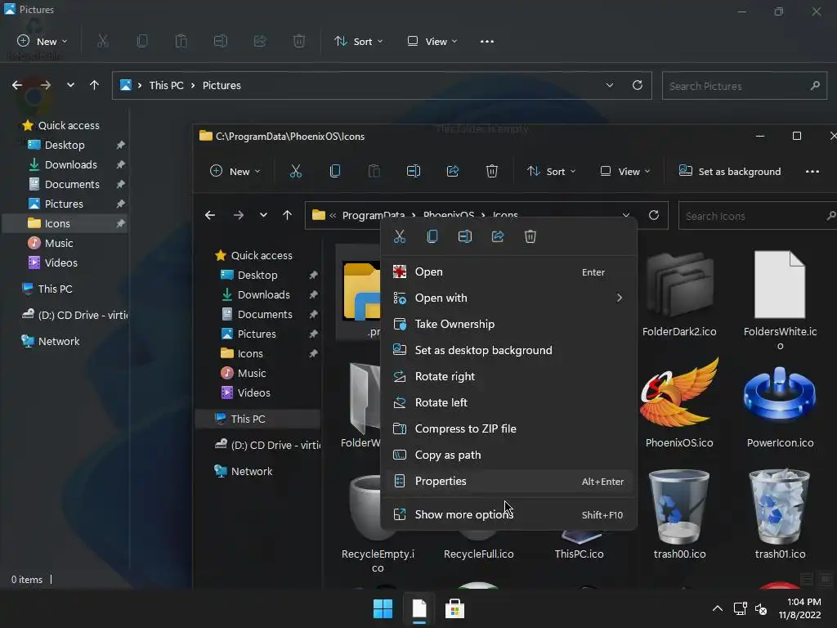Click the Delete trash icon in context menu

click(x=530, y=236)
